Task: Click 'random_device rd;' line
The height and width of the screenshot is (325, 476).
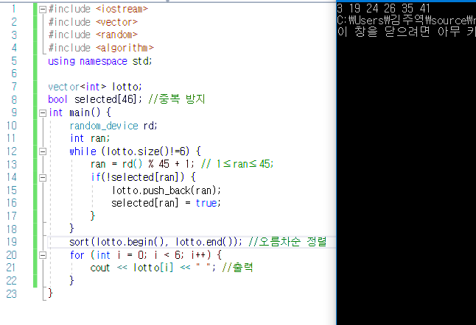Action: click(113, 126)
